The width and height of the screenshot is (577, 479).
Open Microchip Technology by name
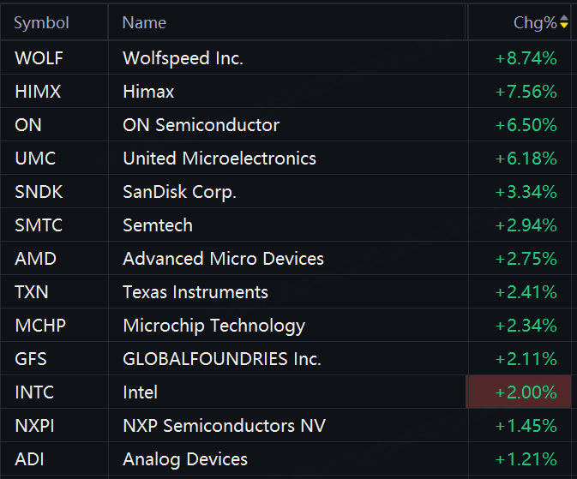click(x=213, y=326)
